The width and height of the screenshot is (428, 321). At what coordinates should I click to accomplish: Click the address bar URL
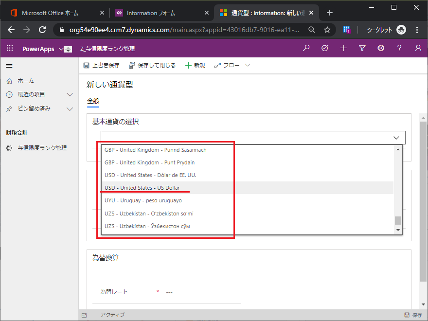(184, 30)
